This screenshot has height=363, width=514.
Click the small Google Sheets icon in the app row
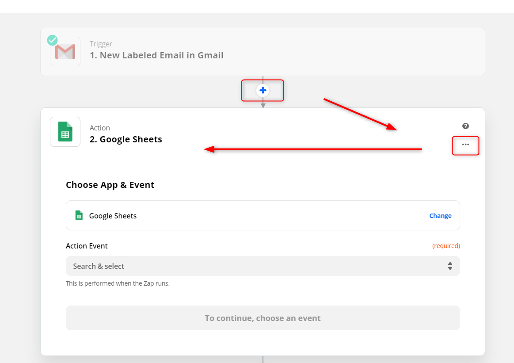click(x=79, y=215)
